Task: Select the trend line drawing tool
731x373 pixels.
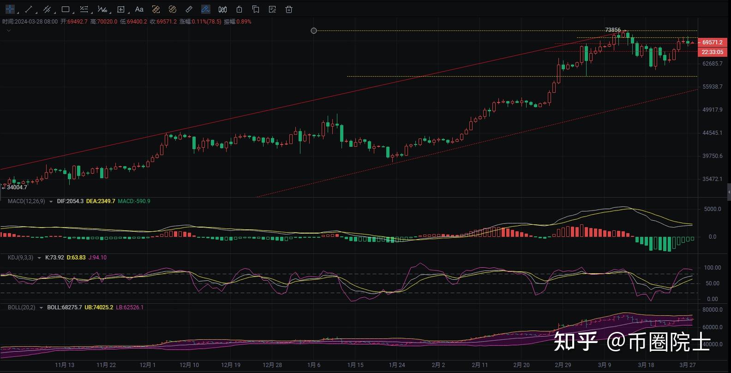Action: [29, 9]
